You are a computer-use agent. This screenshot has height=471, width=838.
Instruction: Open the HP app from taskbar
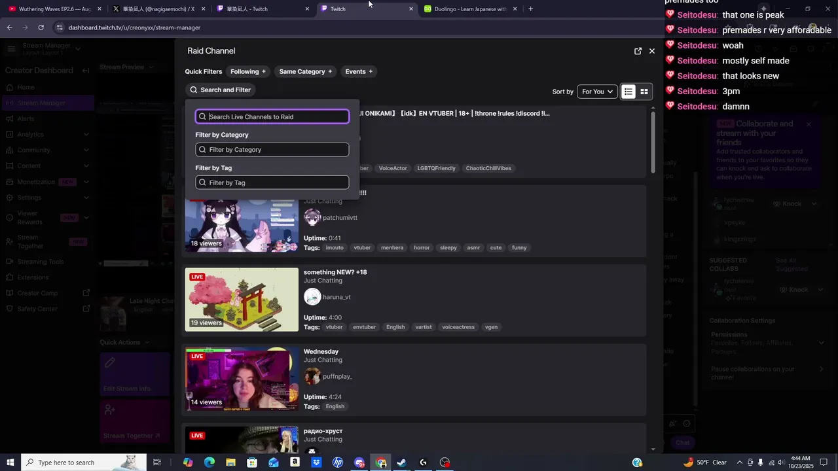(338, 462)
